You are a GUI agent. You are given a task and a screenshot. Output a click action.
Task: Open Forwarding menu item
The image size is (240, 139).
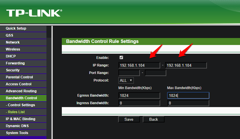[23, 63]
